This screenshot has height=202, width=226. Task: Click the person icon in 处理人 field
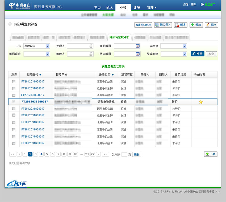[91, 46]
